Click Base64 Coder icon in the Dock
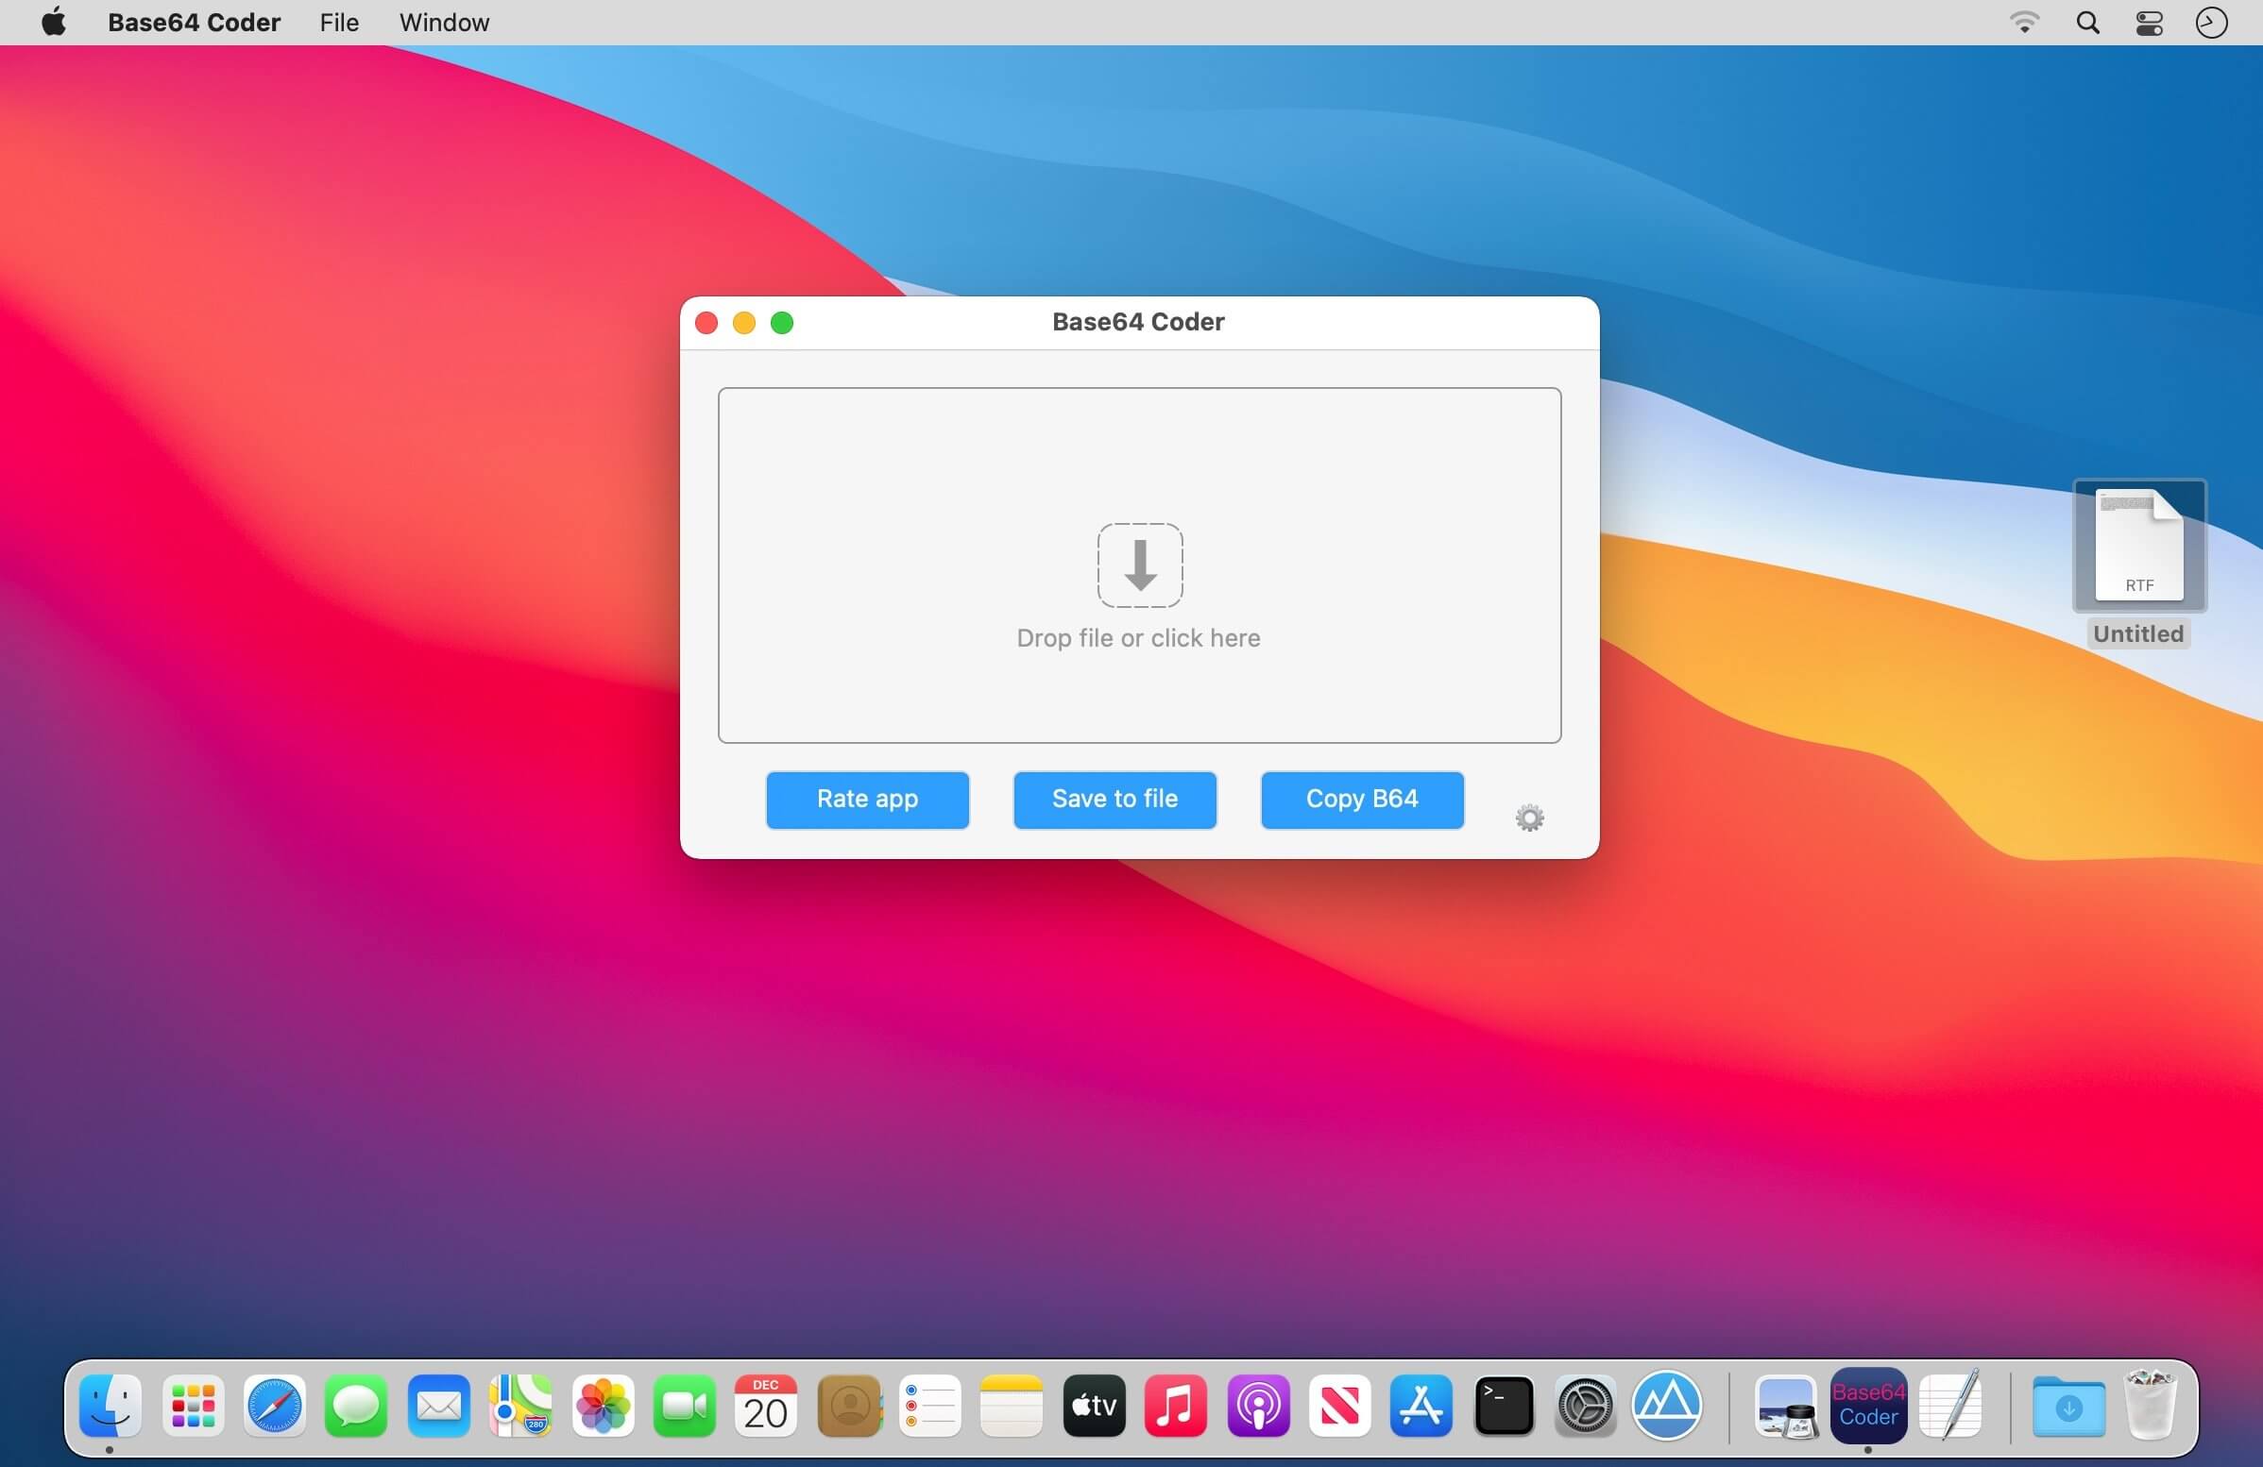 click(1868, 1405)
